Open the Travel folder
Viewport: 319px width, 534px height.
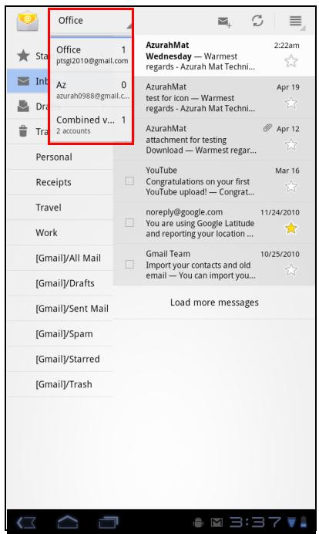(x=60, y=208)
